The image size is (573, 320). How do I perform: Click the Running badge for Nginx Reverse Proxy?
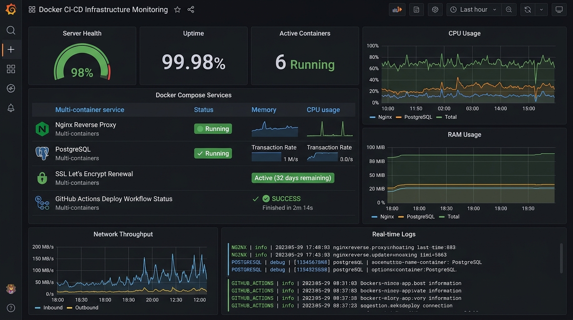point(213,129)
